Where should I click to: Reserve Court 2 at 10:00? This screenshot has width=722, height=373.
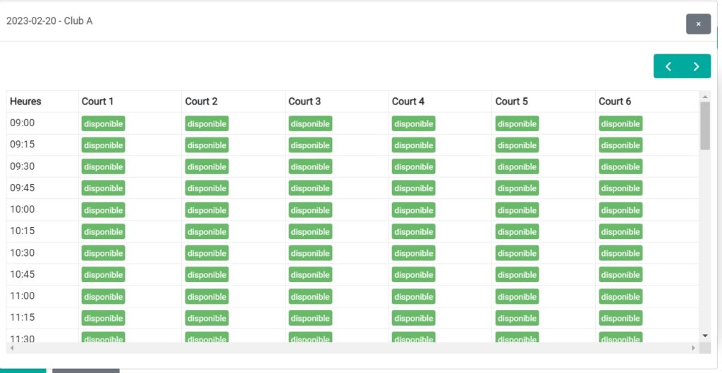point(207,210)
